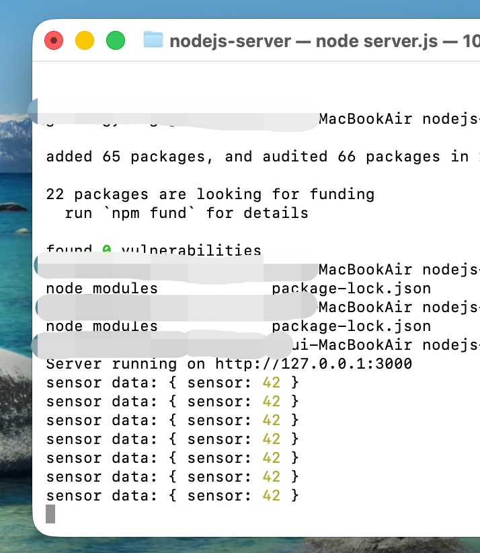Click the http://127.0.0.1:3000 server URL

[x=313, y=364]
